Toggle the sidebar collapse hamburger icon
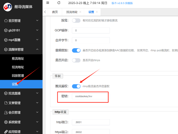 (x=48, y=3)
